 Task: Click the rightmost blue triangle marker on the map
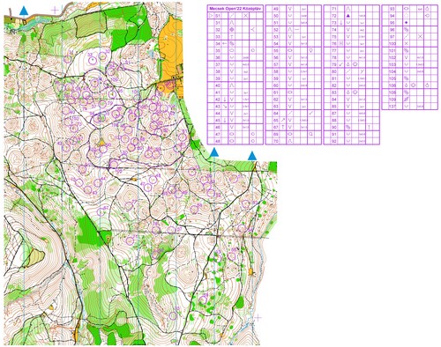pyautogui.click(x=252, y=156)
